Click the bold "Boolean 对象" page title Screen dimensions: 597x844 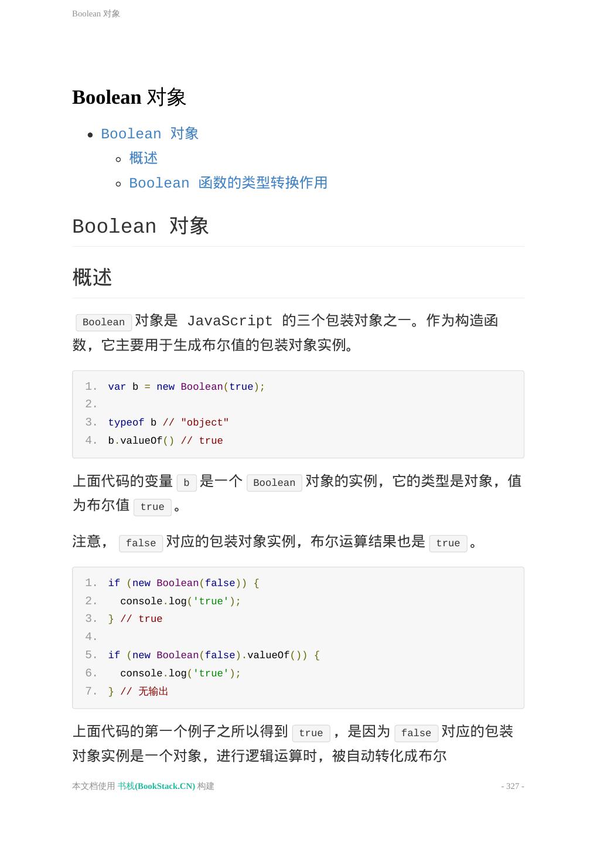(129, 97)
